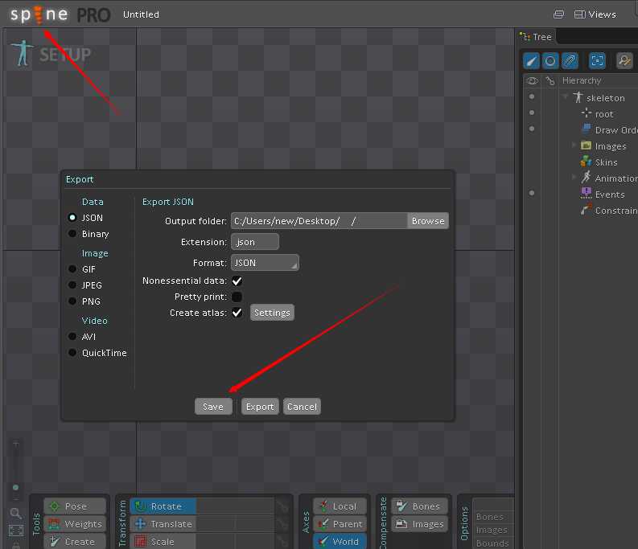Click Export button in dialog

(260, 407)
